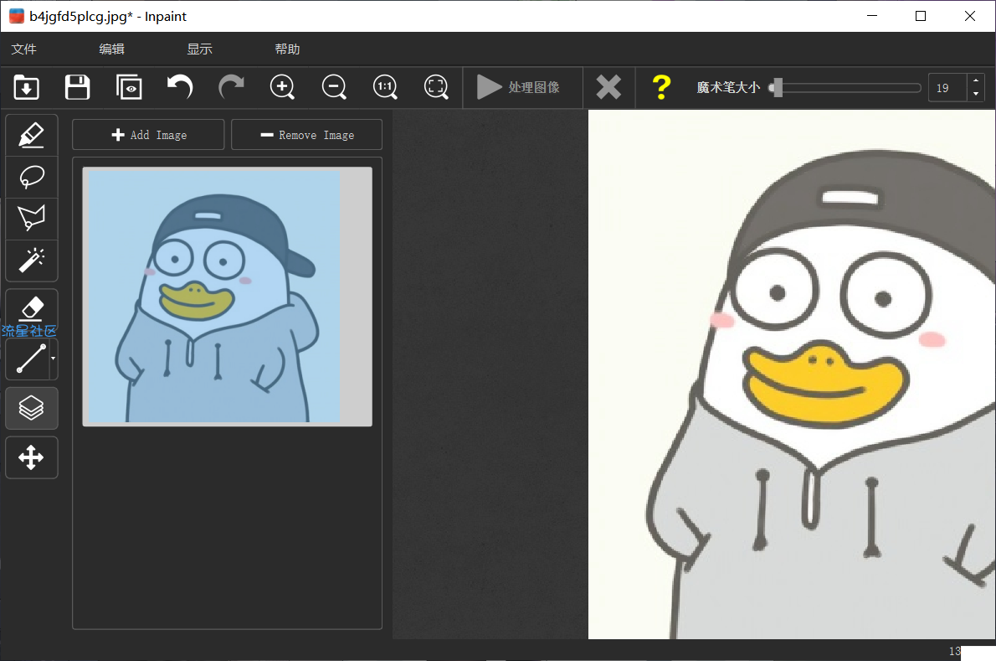
Task: Select the duck image thumbnail
Action: point(228,297)
